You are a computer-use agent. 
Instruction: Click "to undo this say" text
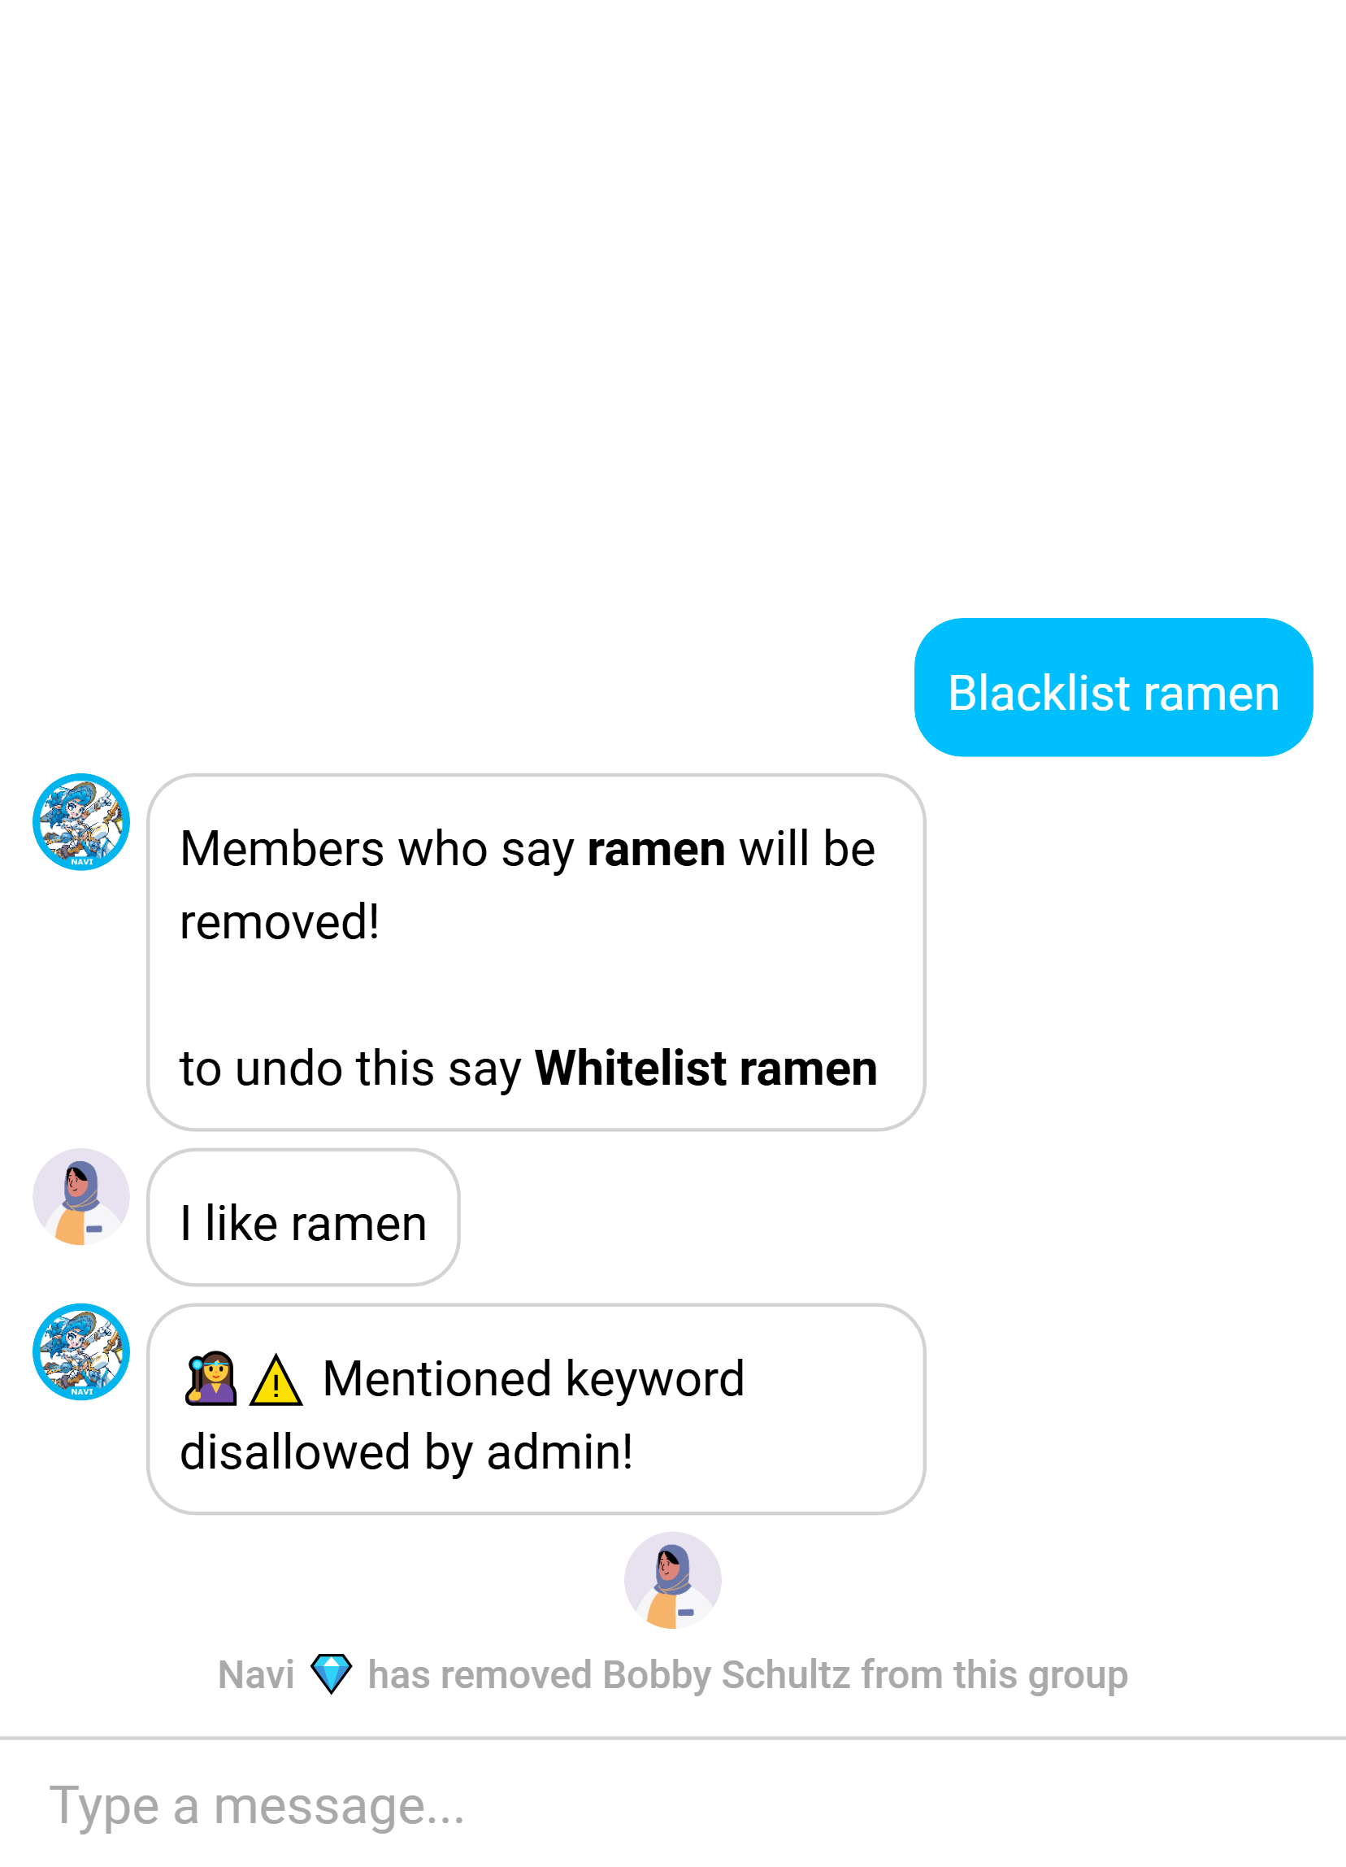[350, 1068]
